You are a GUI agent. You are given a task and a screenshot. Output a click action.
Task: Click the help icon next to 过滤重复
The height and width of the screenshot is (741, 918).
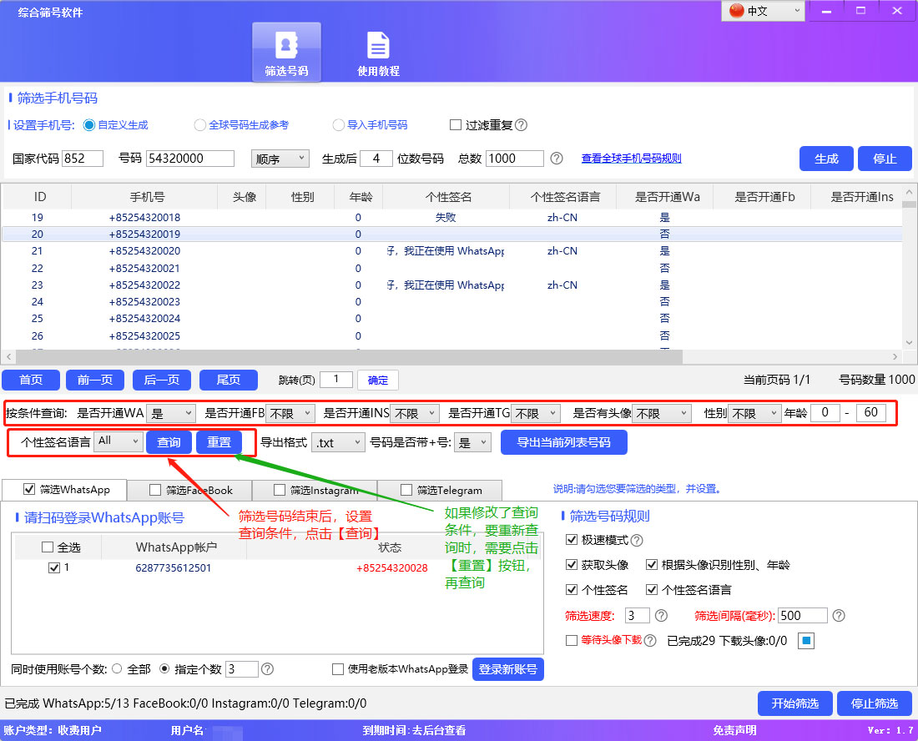[521, 124]
